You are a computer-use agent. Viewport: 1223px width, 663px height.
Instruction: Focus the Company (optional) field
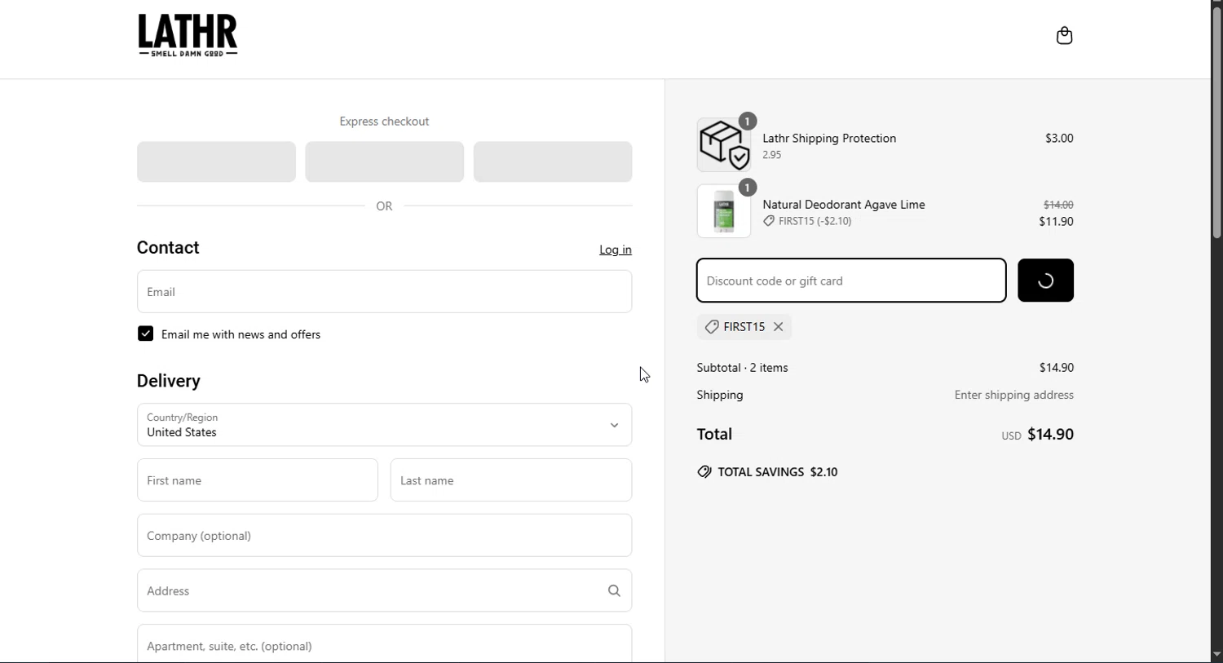pyautogui.click(x=384, y=536)
